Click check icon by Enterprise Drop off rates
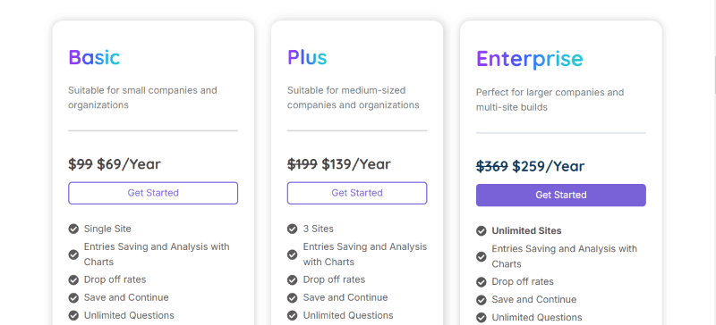Screen dimensions: 716x325 [x=482, y=282]
